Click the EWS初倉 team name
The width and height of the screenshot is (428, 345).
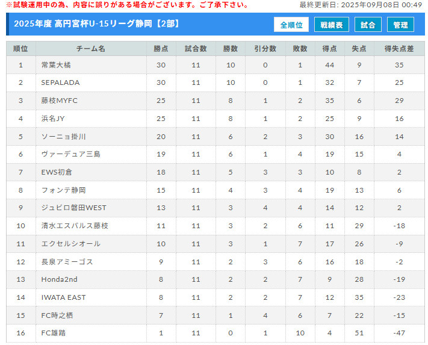pos(57,172)
